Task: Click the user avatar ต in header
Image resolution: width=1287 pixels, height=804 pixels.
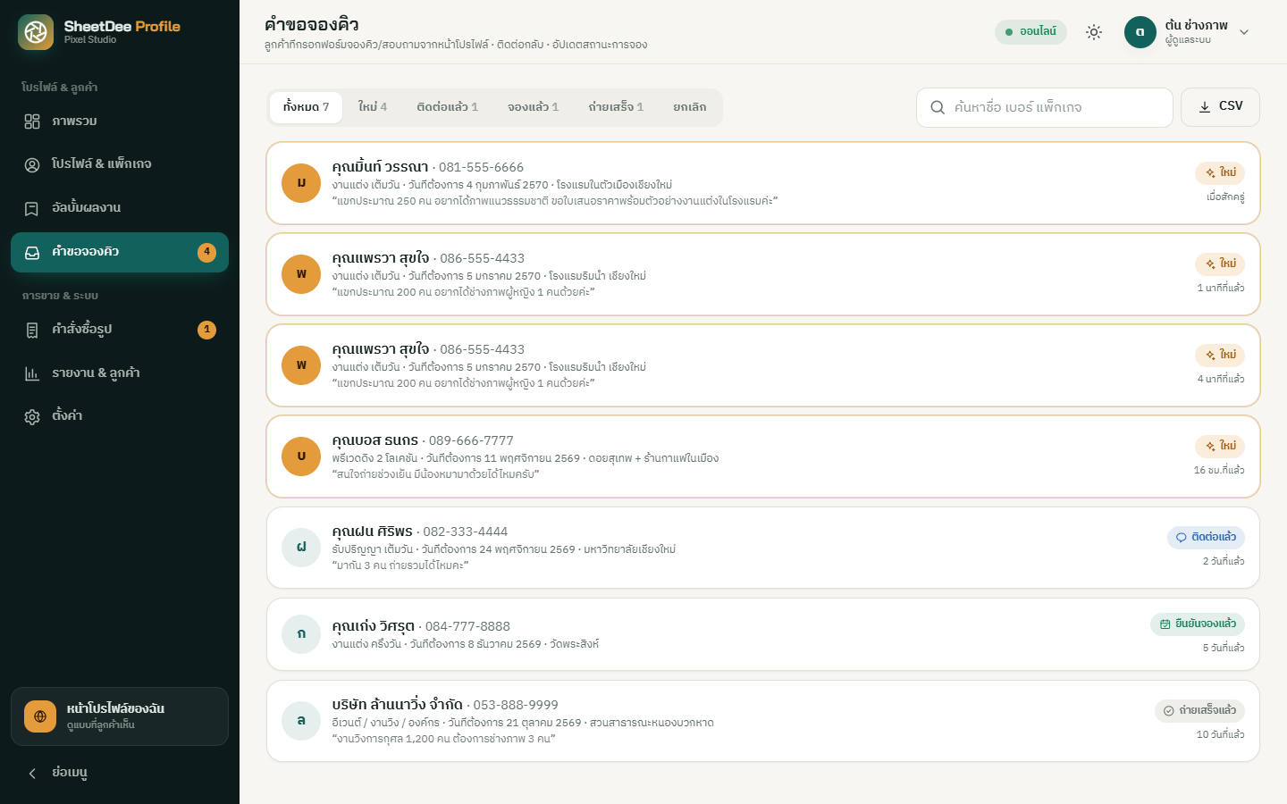Action: [1140, 32]
